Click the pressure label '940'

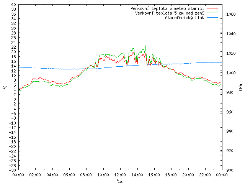pos(230,131)
